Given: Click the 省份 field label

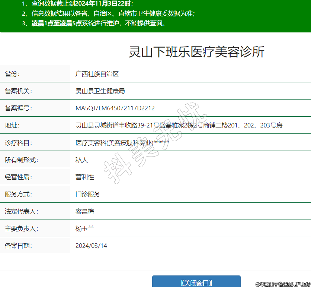Looking at the screenshot, I should click(12, 74).
